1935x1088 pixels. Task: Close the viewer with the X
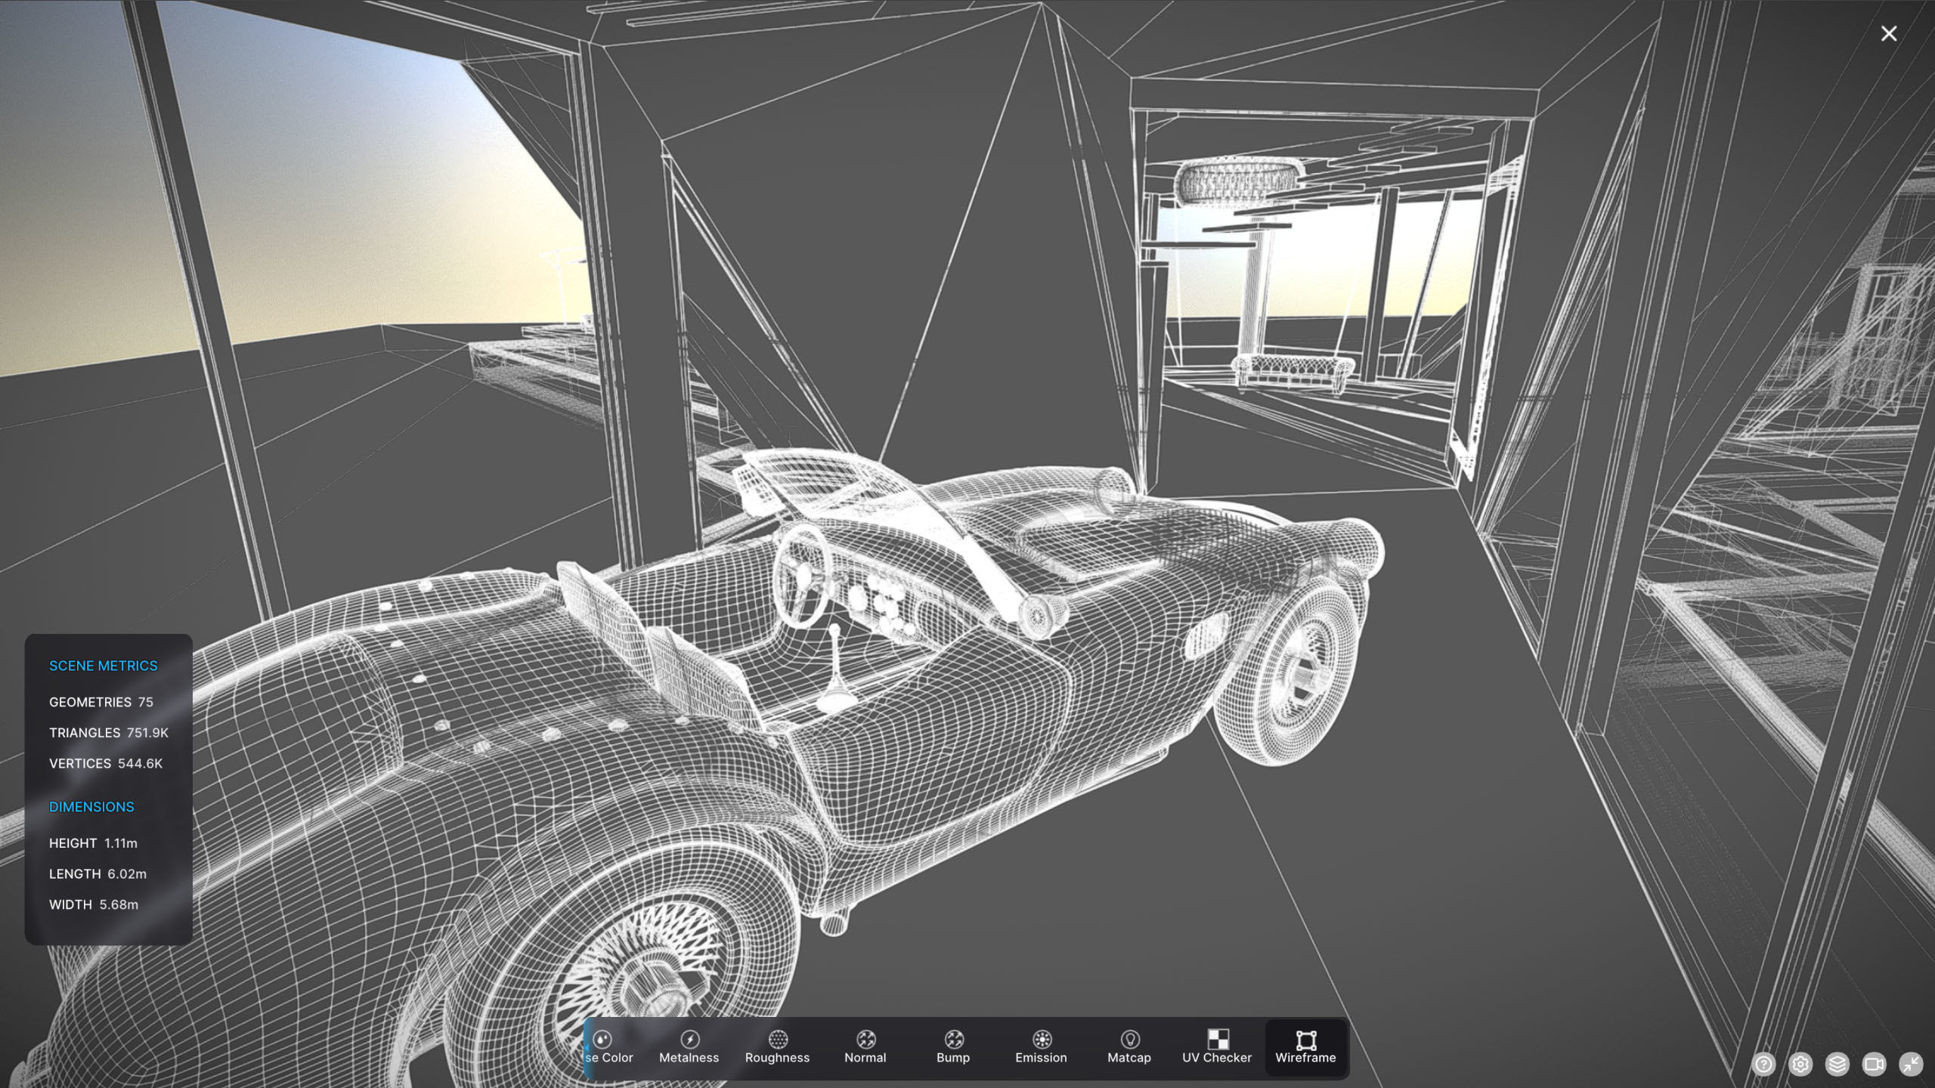[x=1888, y=33]
